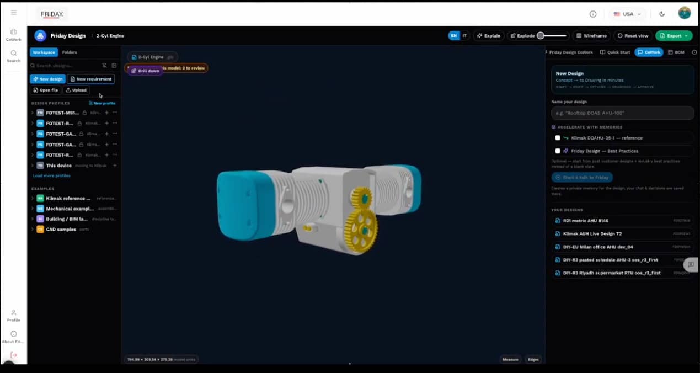700x373 pixels.
Task: Click Load more profiles link
Action: [52, 175]
